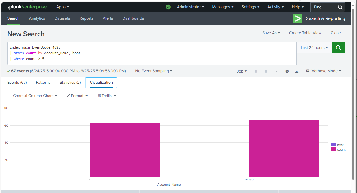Click the New Search heading
Image resolution: width=357 pixels, height=193 pixels.
26,34
